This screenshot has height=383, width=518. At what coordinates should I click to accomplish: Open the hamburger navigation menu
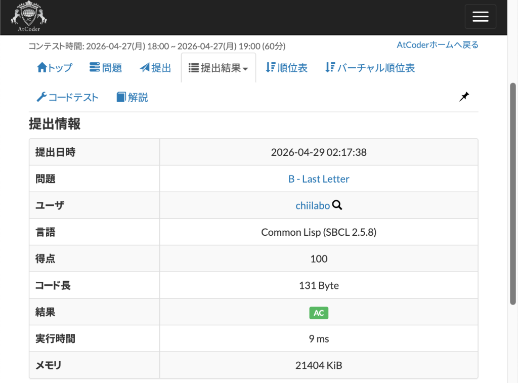[x=480, y=17]
